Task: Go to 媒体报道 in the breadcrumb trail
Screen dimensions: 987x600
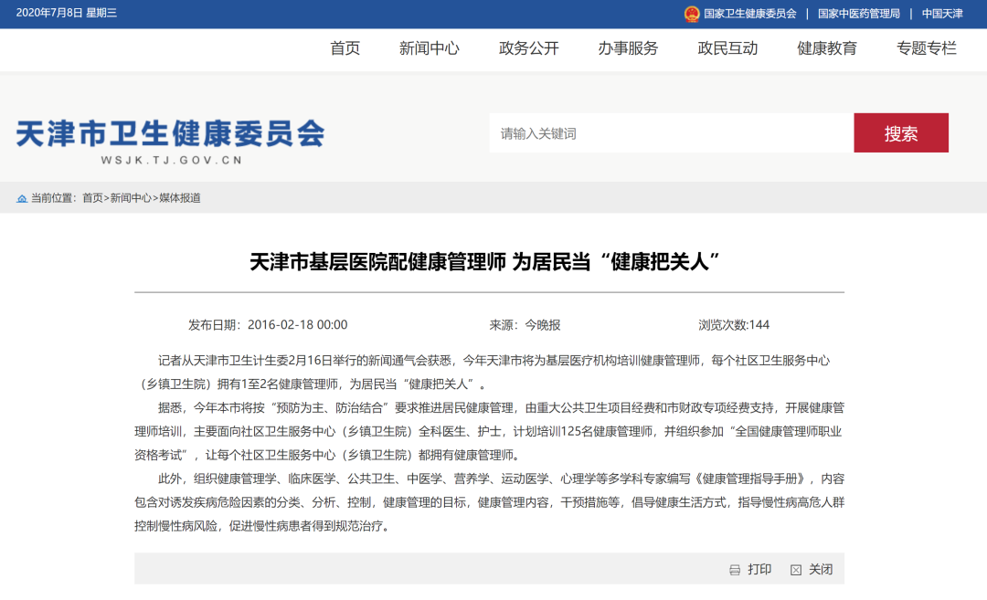Action: [180, 198]
